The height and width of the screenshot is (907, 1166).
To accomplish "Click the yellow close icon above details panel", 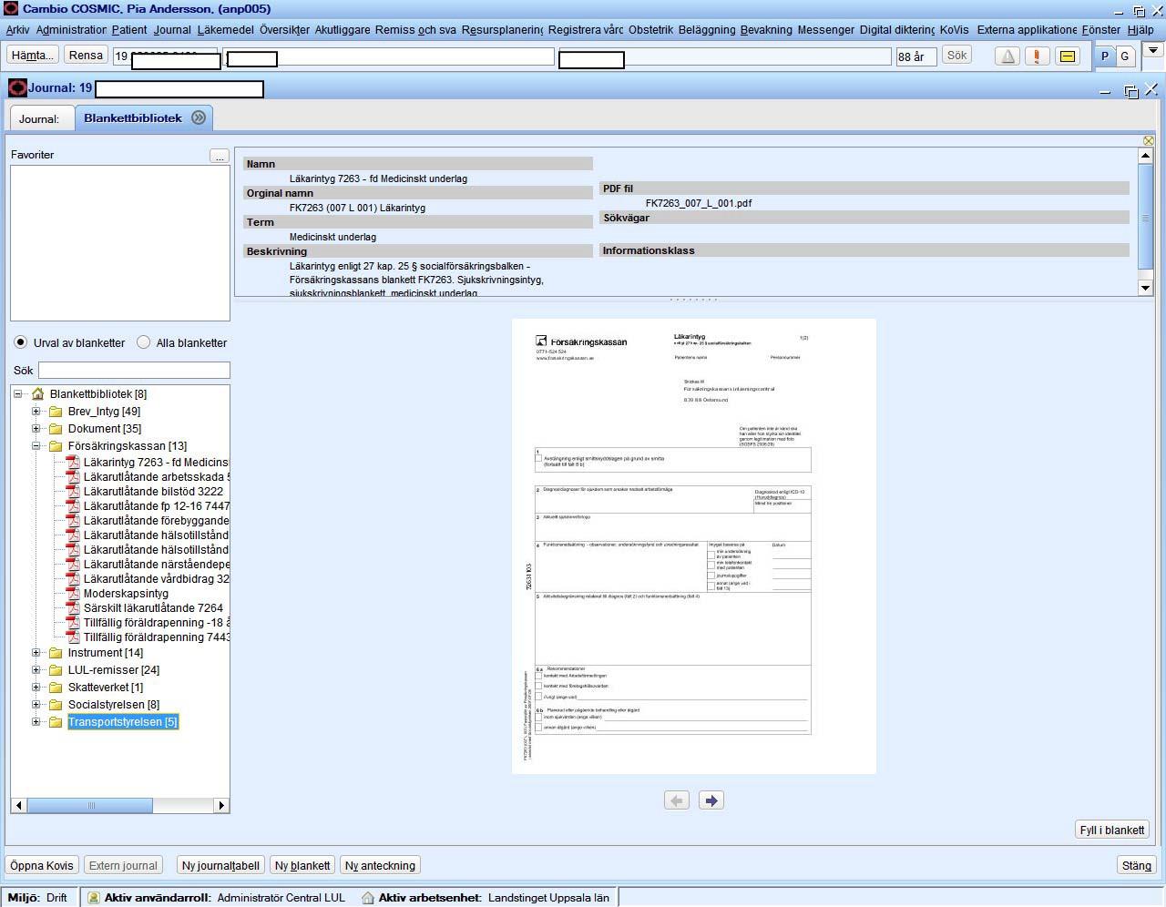I will [1149, 140].
